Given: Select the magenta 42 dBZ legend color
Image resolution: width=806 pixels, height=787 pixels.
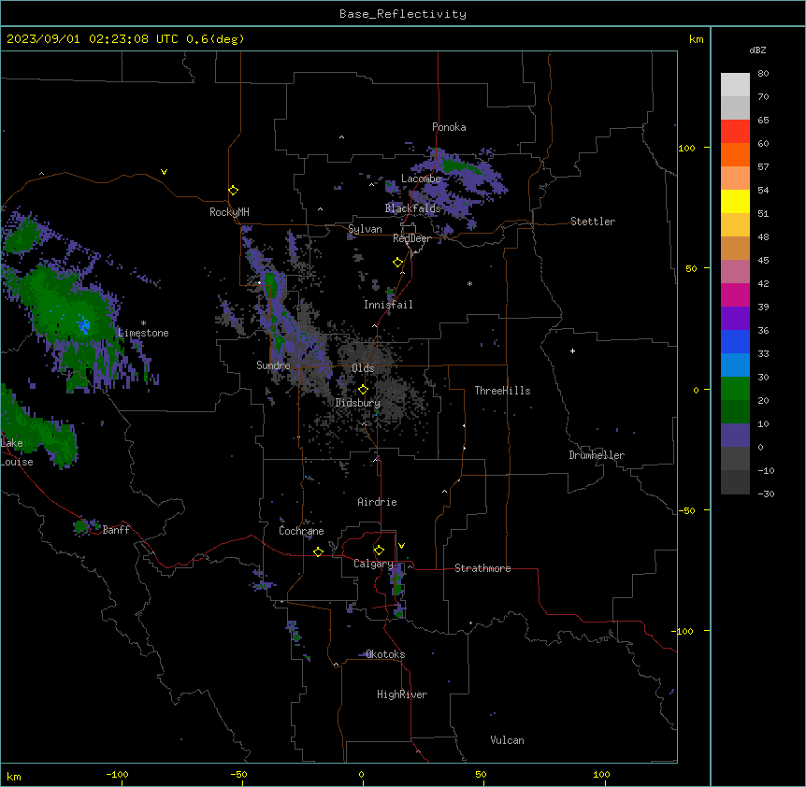Looking at the screenshot, I should point(735,294).
